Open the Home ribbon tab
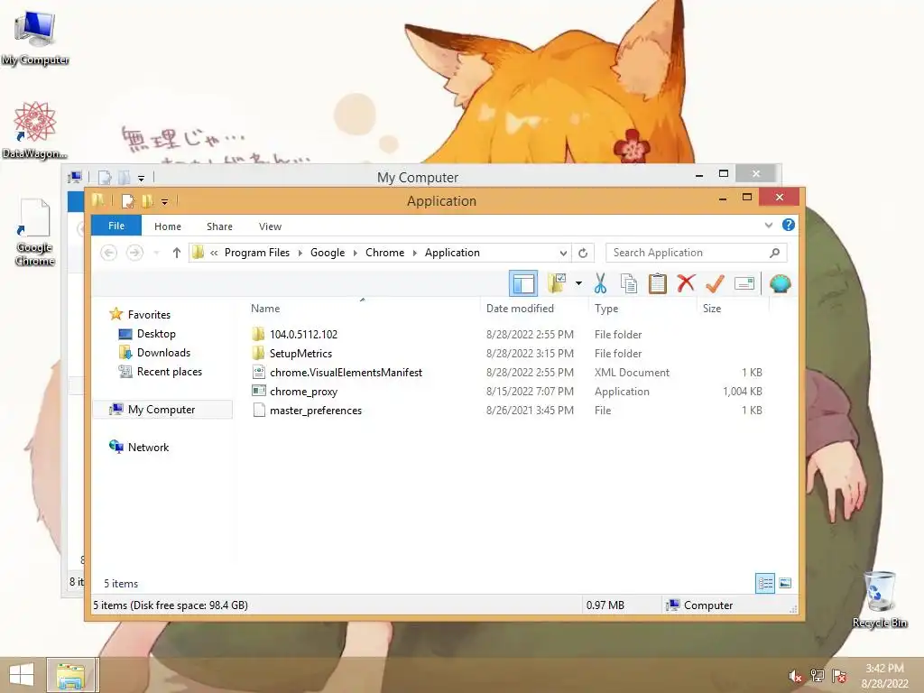The image size is (924, 693). tap(168, 226)
